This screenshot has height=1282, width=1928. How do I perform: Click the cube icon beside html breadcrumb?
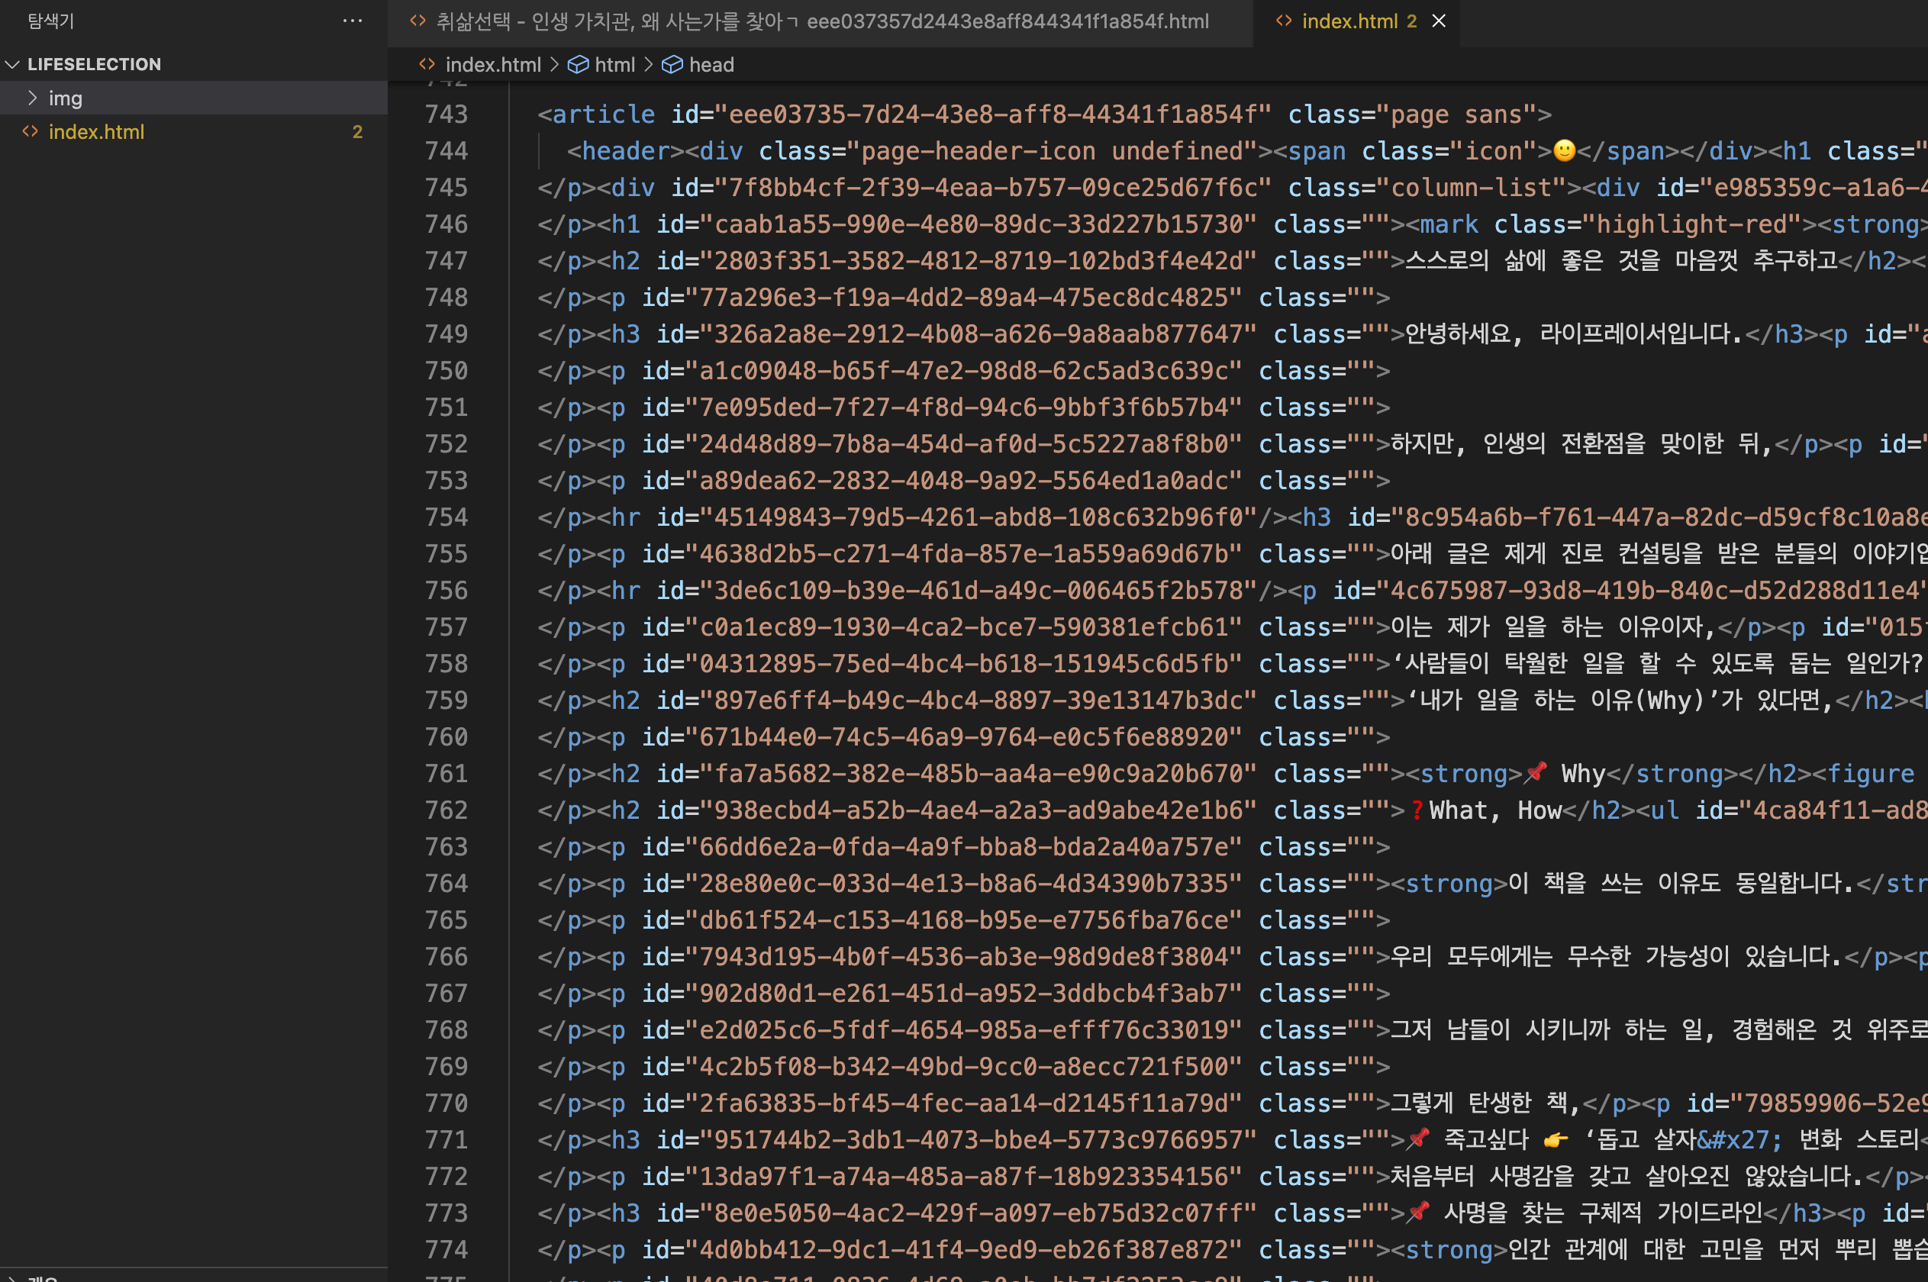(x=578, y=65)
